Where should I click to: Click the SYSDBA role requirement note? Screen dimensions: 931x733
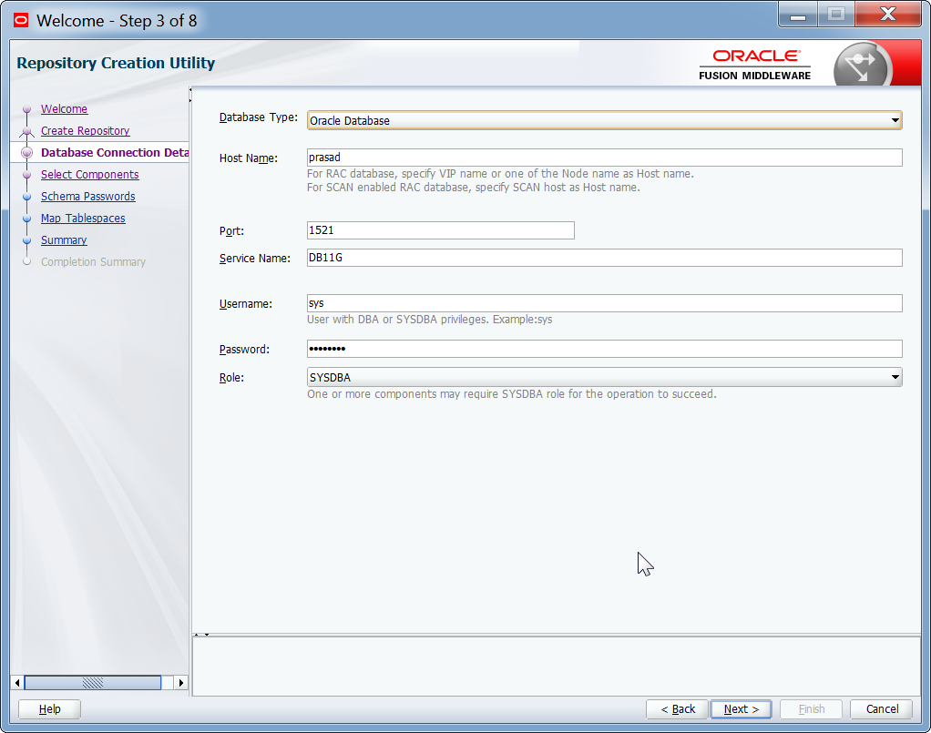[512, 394]
